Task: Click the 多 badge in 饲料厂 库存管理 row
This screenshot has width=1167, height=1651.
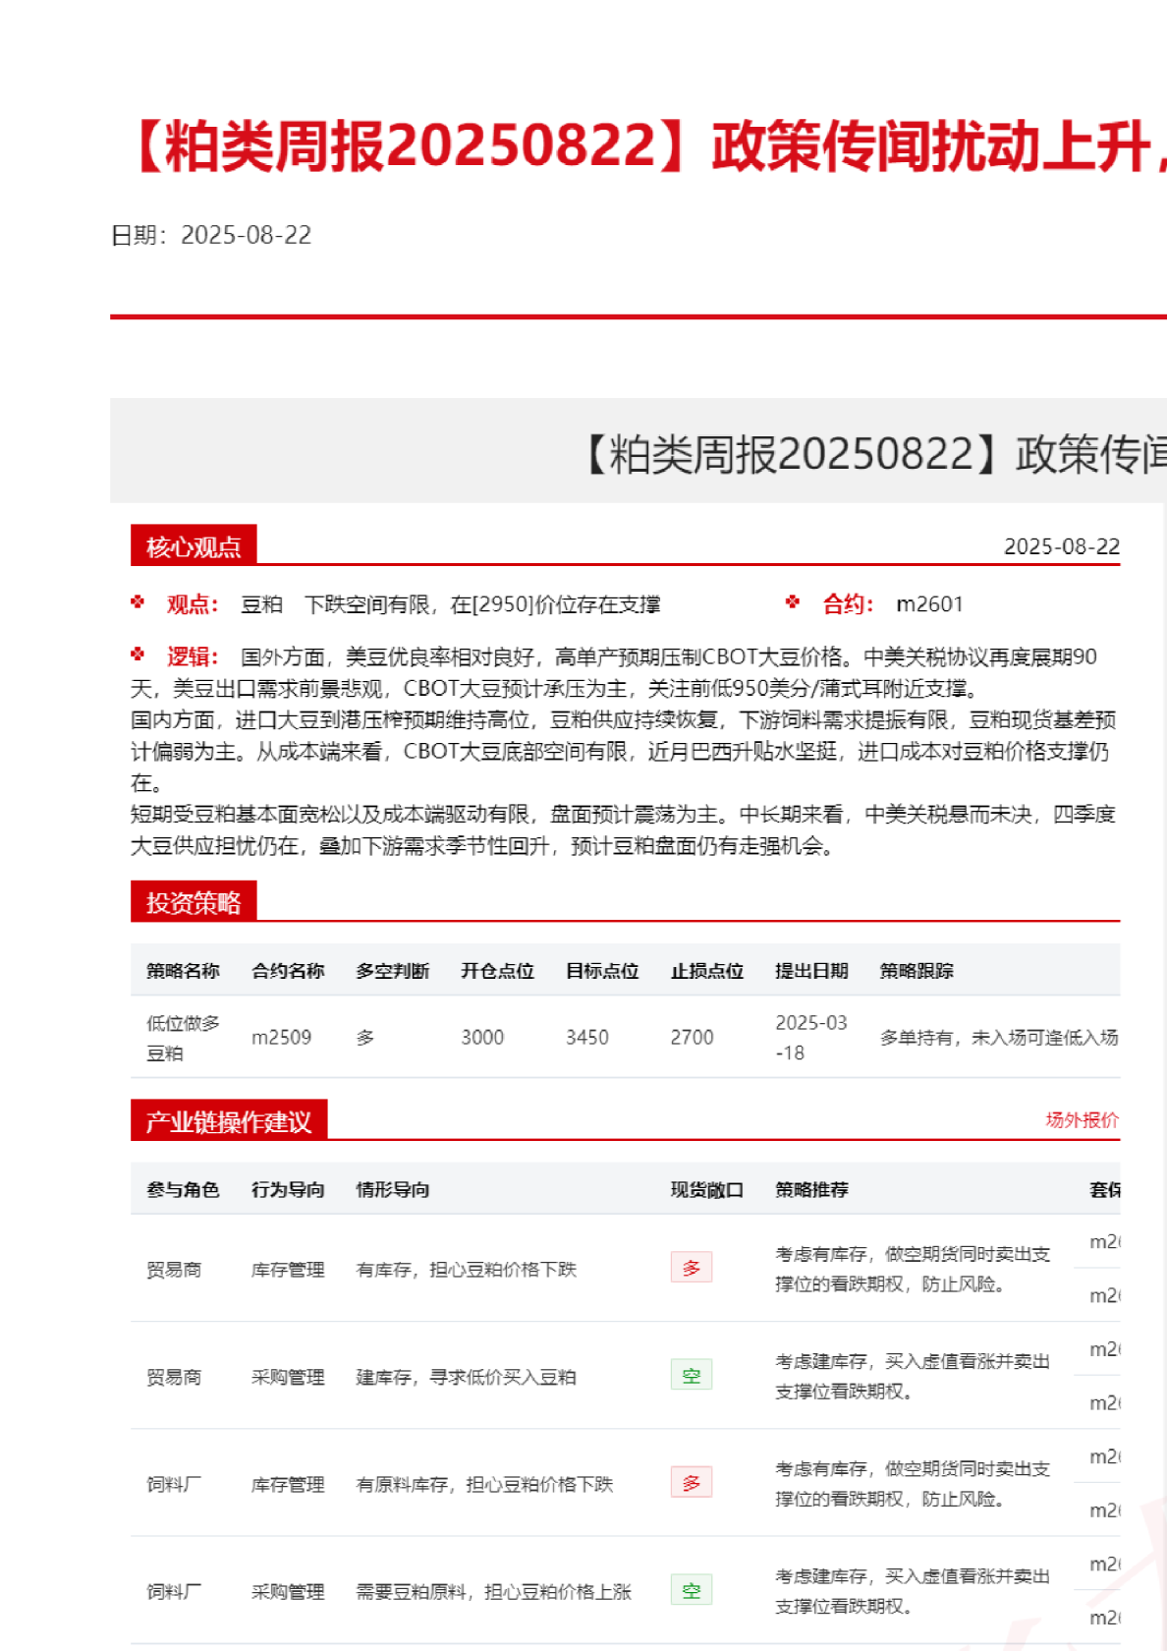Action: click(691, 1483)
